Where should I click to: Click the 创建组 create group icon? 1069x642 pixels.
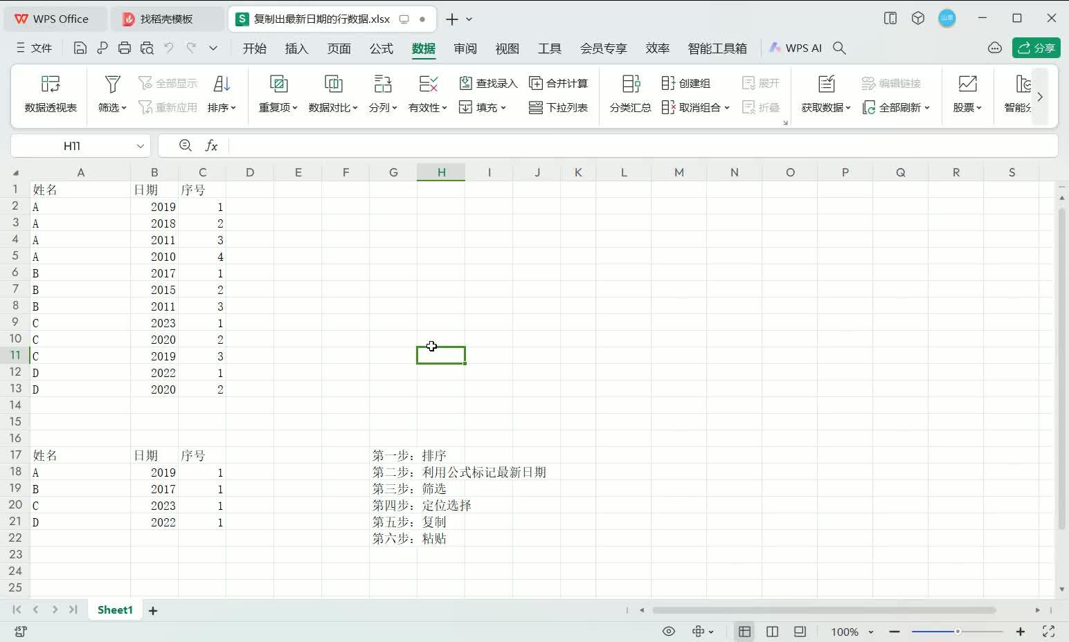pyautogui.click(x=686, y=82)
